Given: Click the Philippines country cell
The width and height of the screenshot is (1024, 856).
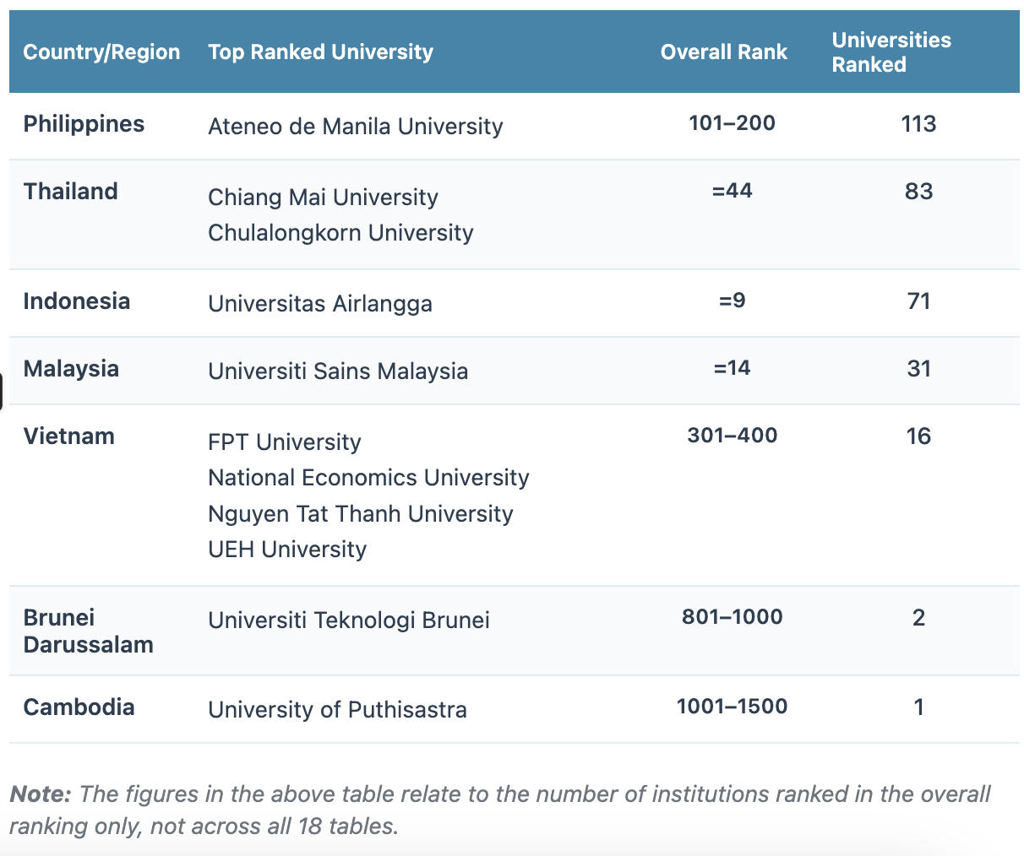Looking at the screenshot, I should pyautogui.click(x=84, y=124).
